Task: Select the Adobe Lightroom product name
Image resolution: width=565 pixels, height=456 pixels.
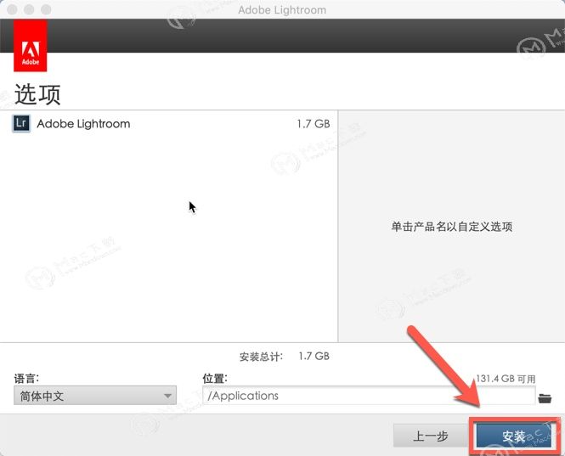Action: tap(83, 124)
